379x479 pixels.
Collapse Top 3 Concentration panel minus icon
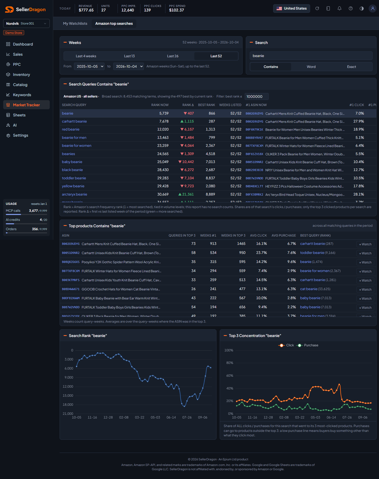pyautogui.click(x=225, y=335)
